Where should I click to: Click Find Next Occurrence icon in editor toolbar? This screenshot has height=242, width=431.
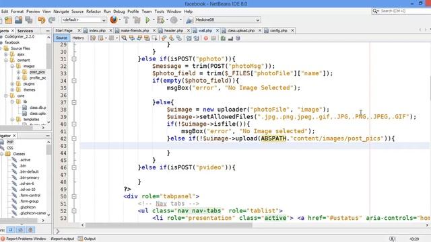(139, 38)
